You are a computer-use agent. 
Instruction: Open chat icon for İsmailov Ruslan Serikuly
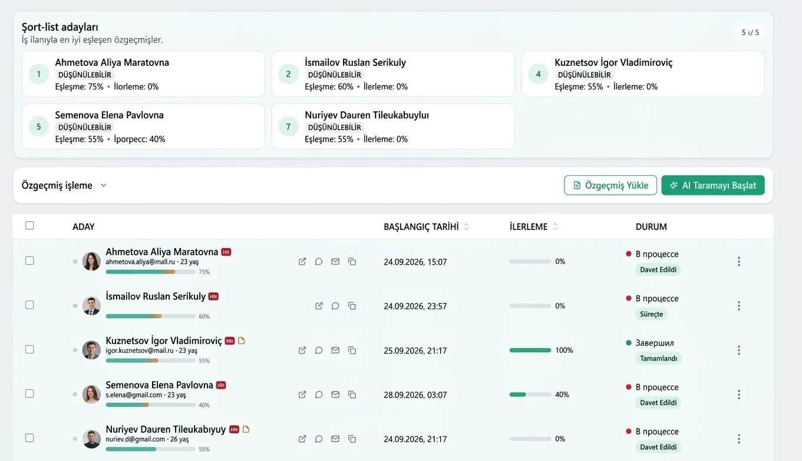coord(335,306)
